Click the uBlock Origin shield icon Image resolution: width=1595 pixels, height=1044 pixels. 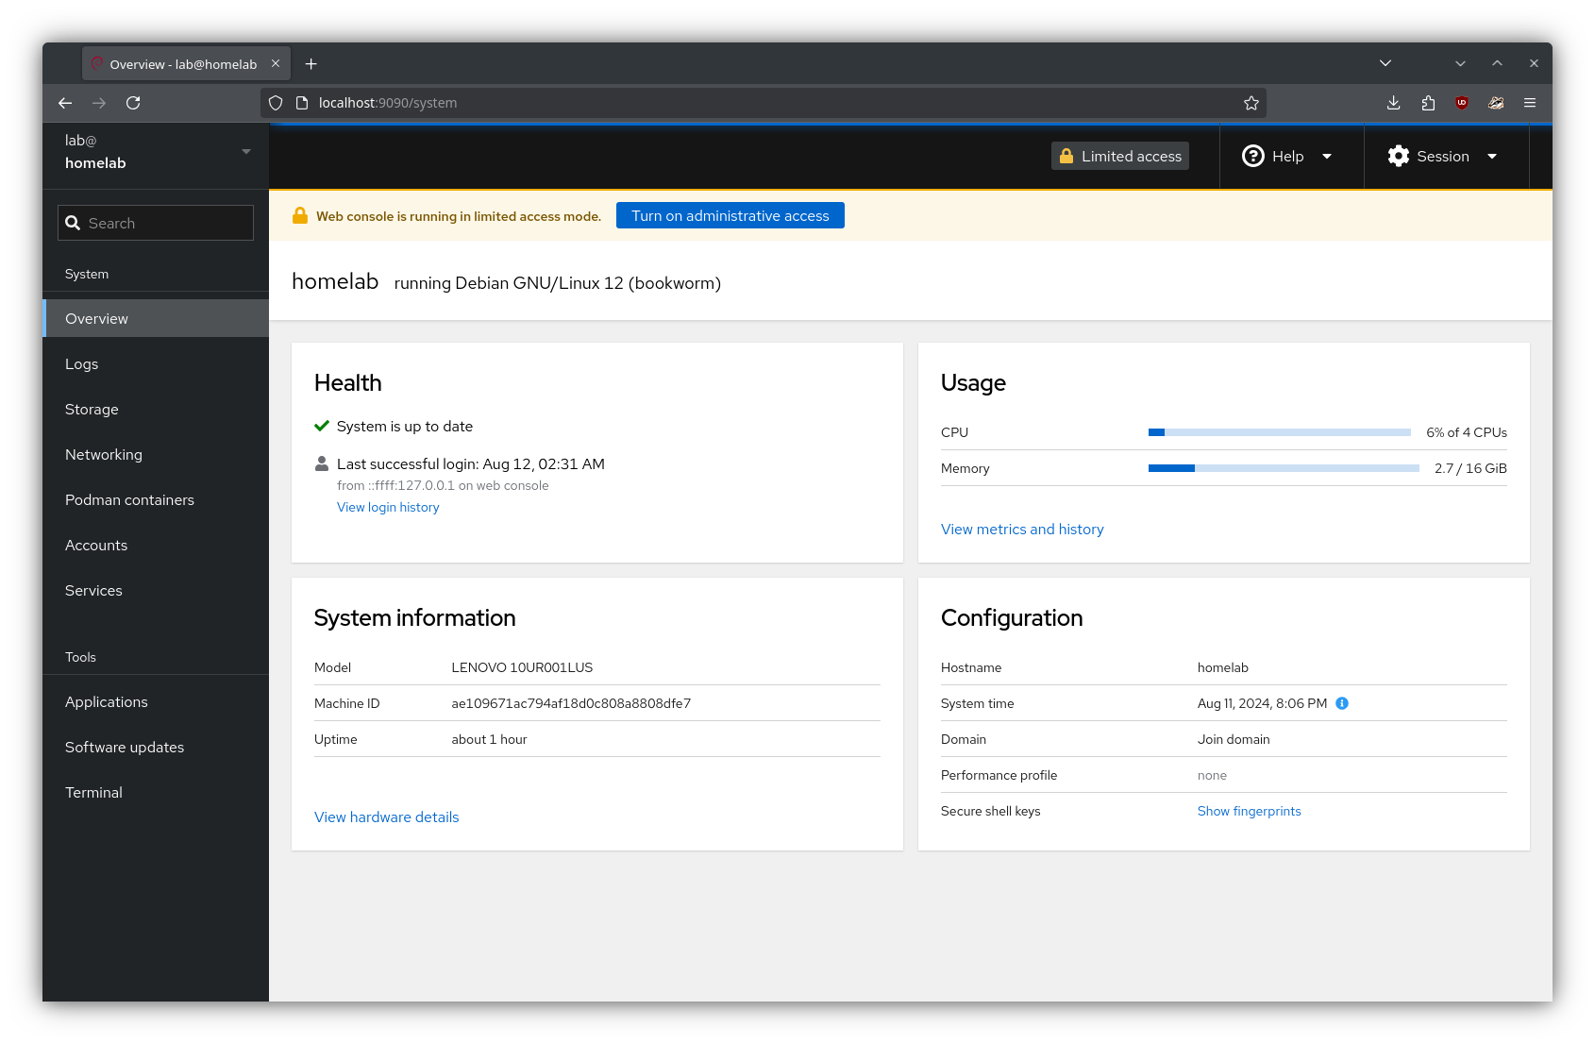click(x=1462, y=103)
